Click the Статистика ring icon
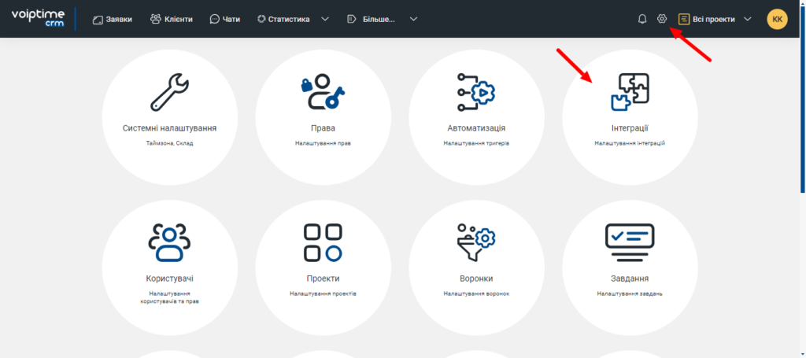This screenshot has width=806, height=358. (261, 19)
